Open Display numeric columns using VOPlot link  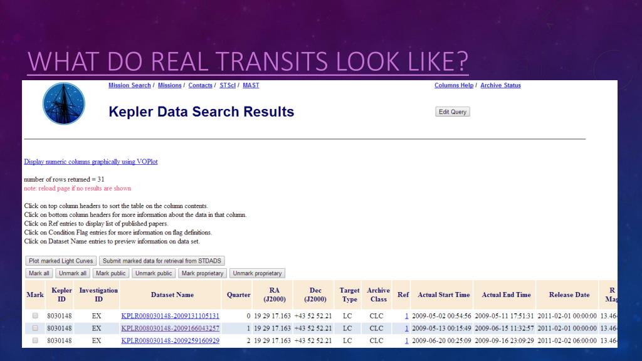[91, 162]
